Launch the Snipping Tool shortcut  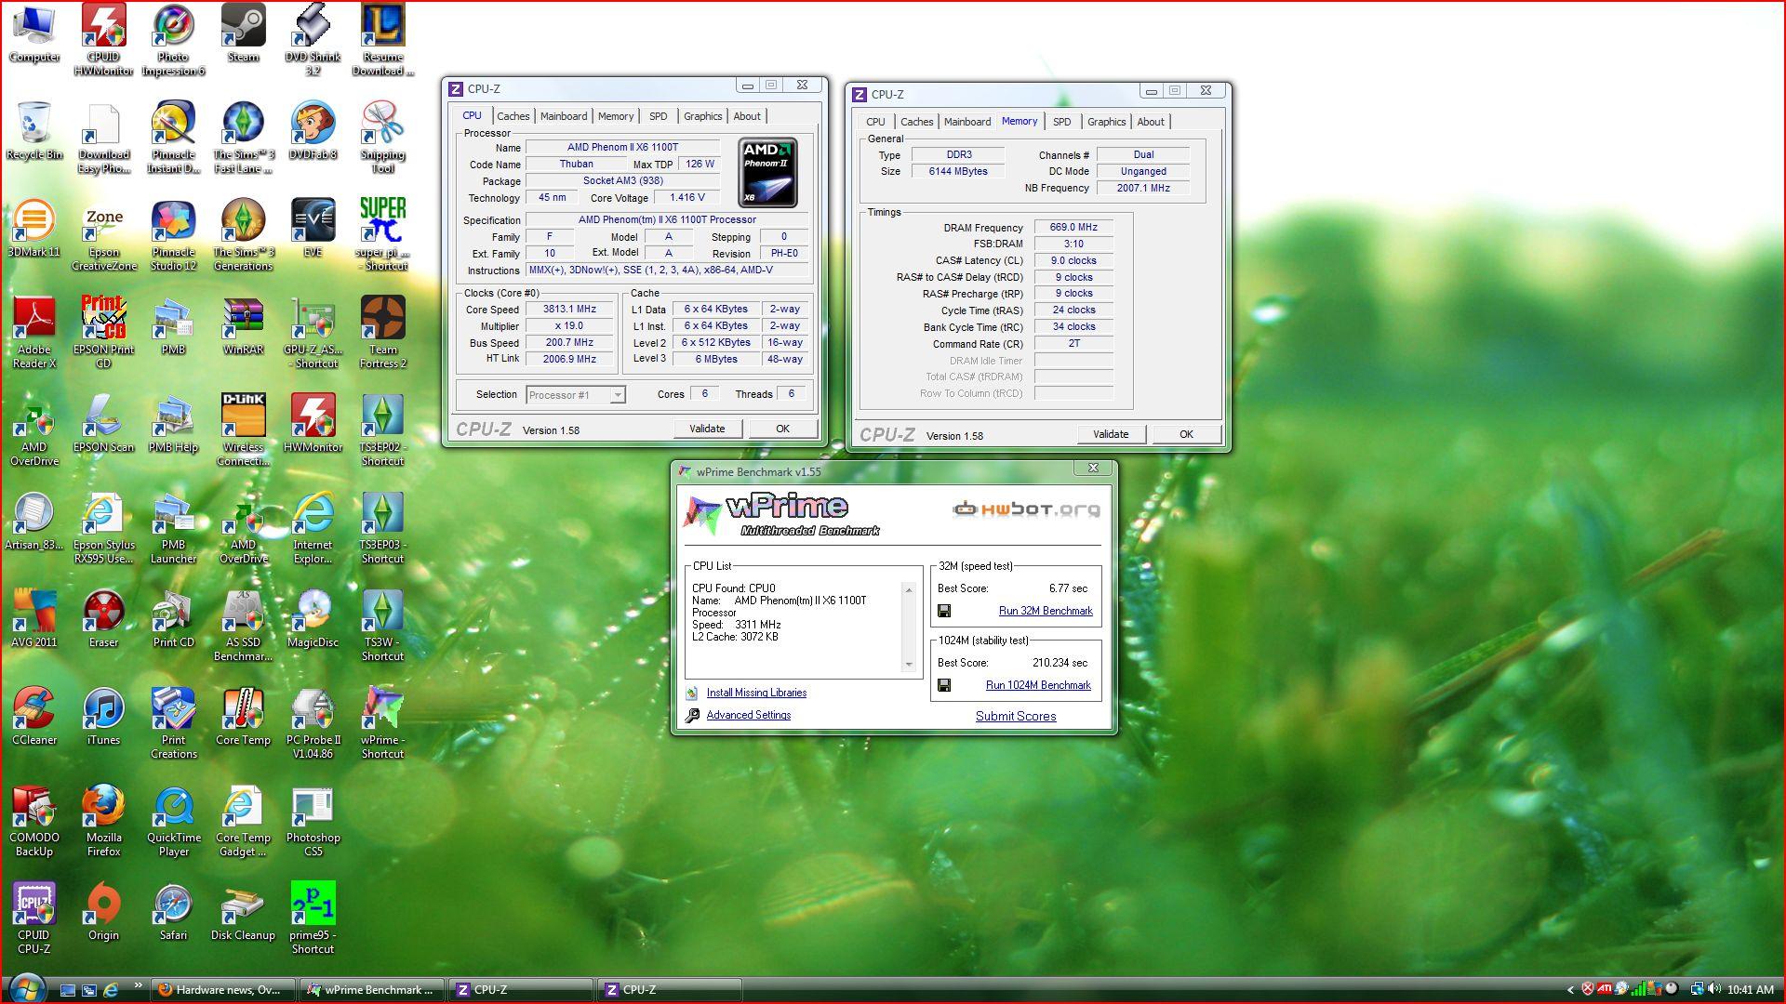click(x=382, y=137)
